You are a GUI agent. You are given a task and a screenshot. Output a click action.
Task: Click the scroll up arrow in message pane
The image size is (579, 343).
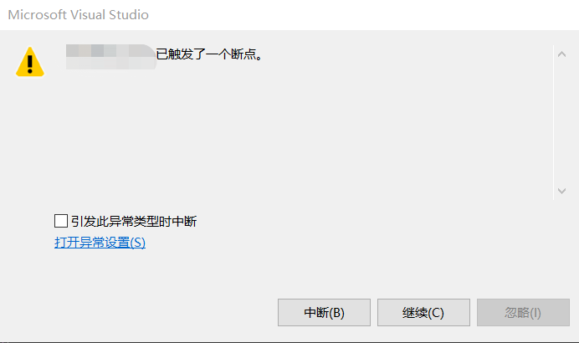(x=561, y=54)
